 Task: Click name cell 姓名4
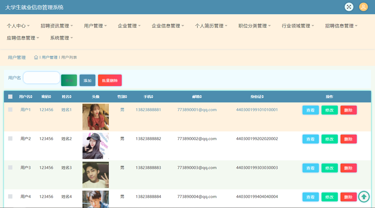pyautogui.click(x=66, y=197)
